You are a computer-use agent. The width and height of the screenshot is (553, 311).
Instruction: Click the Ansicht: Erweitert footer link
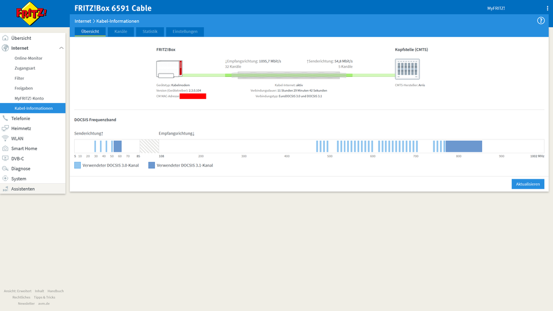18,291
